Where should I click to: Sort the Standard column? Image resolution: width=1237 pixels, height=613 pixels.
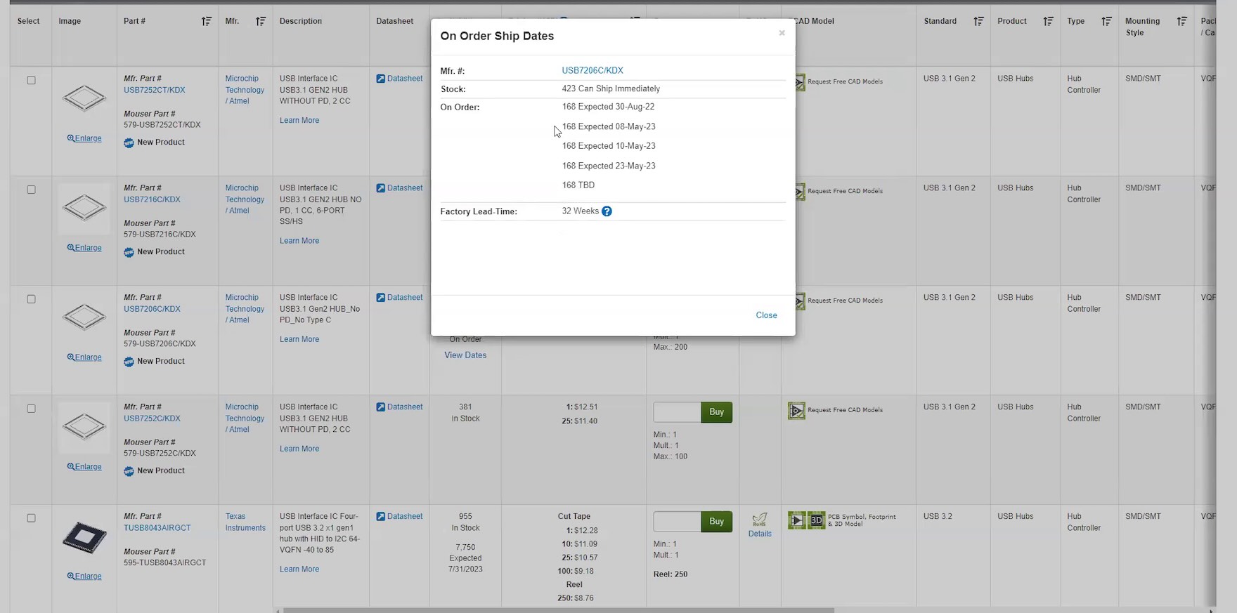978,22
